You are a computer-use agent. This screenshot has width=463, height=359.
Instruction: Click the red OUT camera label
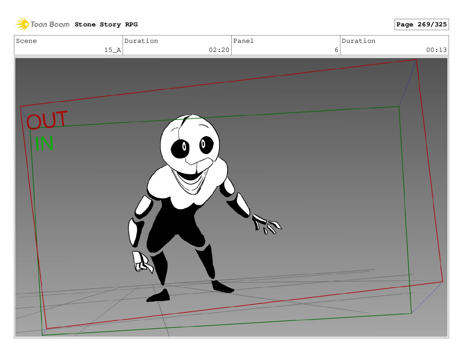point(47,120)
